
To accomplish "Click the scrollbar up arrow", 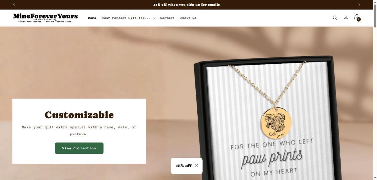I will pos(375,2).
